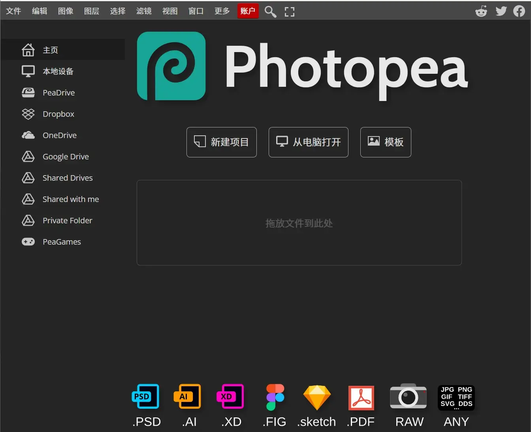Click the sketch diamond icon

coord(317,398)
